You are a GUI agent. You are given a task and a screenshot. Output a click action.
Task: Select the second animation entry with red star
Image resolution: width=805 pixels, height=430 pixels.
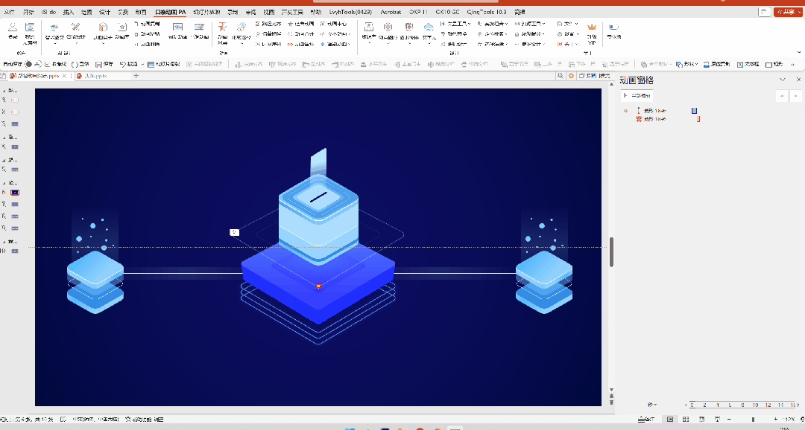coord(651,119)
